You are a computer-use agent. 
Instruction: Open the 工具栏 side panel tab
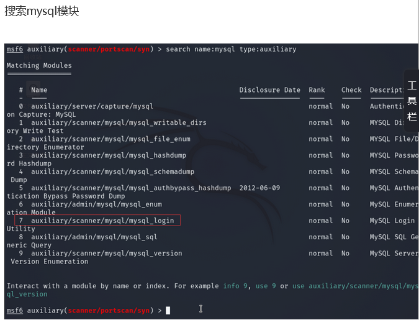(412, 101)
